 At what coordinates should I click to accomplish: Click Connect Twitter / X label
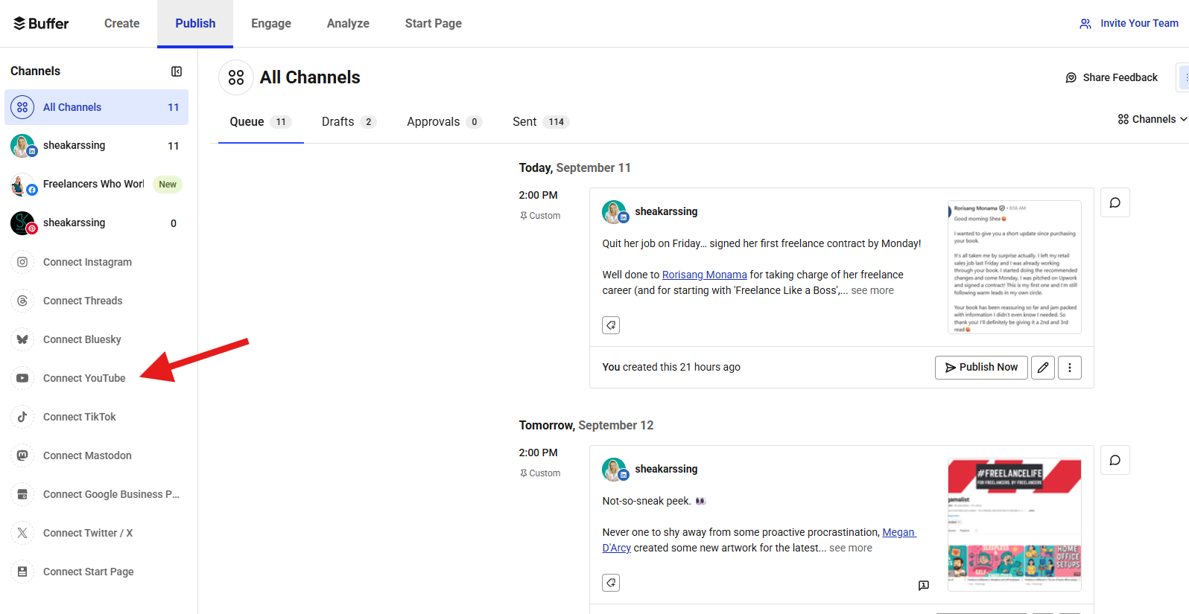88,533
